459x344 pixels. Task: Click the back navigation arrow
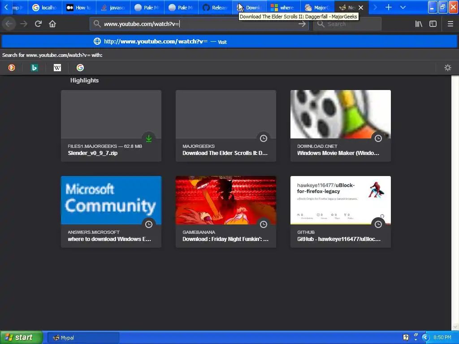[x=9, y=24]
